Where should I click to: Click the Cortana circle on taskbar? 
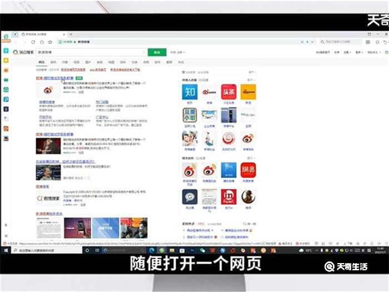point(87,250)
